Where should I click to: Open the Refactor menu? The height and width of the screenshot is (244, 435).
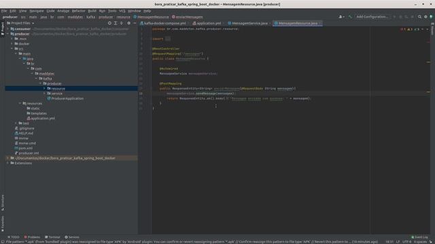[x=79, y=11]
